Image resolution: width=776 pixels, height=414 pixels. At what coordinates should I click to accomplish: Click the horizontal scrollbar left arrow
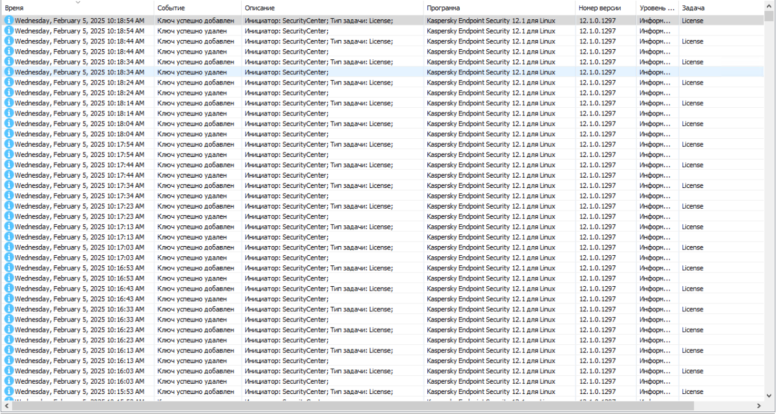coord(6,406)
